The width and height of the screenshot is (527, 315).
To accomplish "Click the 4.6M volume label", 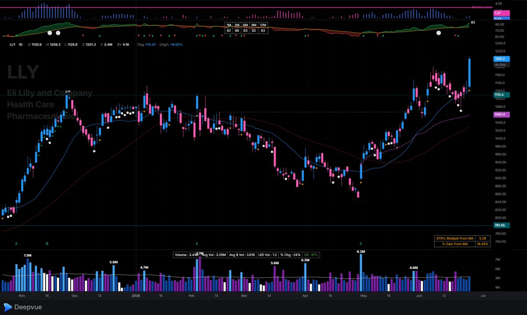I will [413, 267].
